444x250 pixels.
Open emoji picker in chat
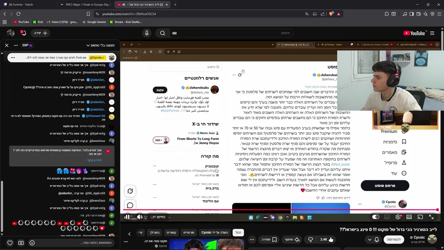point(32,243)
